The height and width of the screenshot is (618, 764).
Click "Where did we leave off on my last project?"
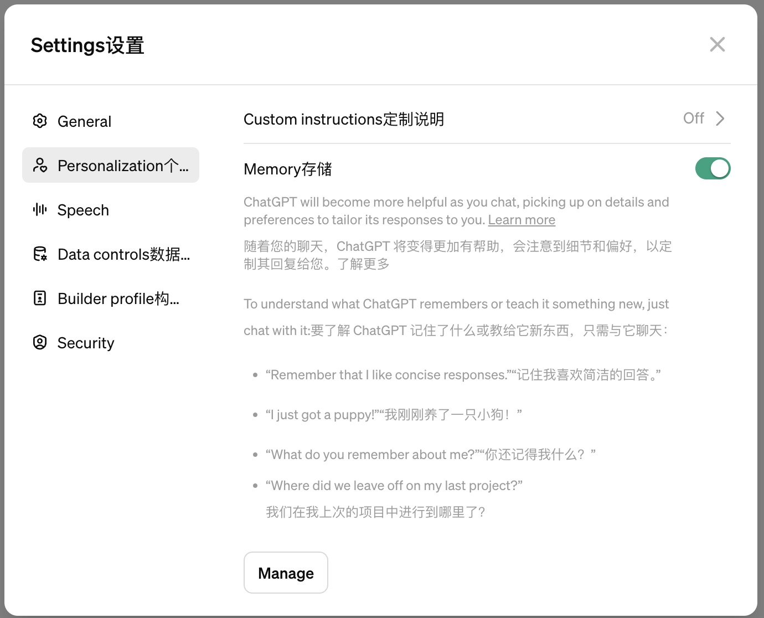pos(394,486)
